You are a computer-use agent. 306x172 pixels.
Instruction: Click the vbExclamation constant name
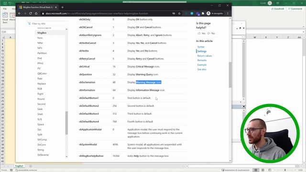87,82
